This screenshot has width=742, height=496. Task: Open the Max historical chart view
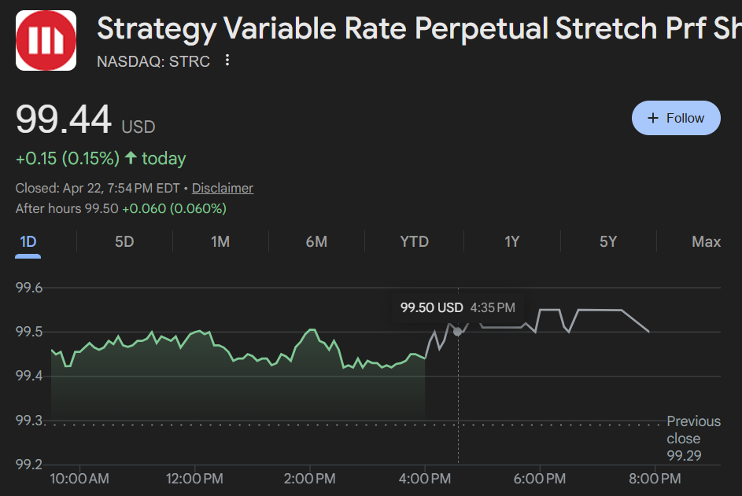[x=705, y=241]
